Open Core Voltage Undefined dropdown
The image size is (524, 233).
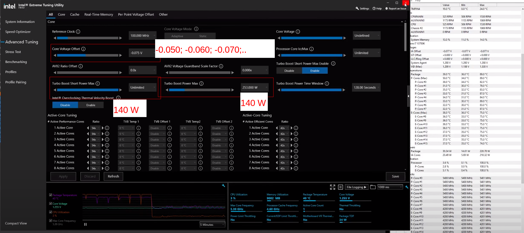coord(367,36)
